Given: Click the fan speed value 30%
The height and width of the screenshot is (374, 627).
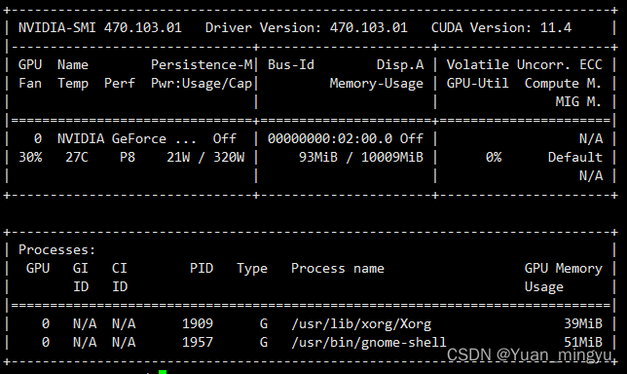Looking at the screenshot, I should (30, 157).
